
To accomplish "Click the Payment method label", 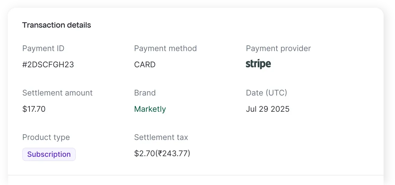I will (x=165, y=48).
